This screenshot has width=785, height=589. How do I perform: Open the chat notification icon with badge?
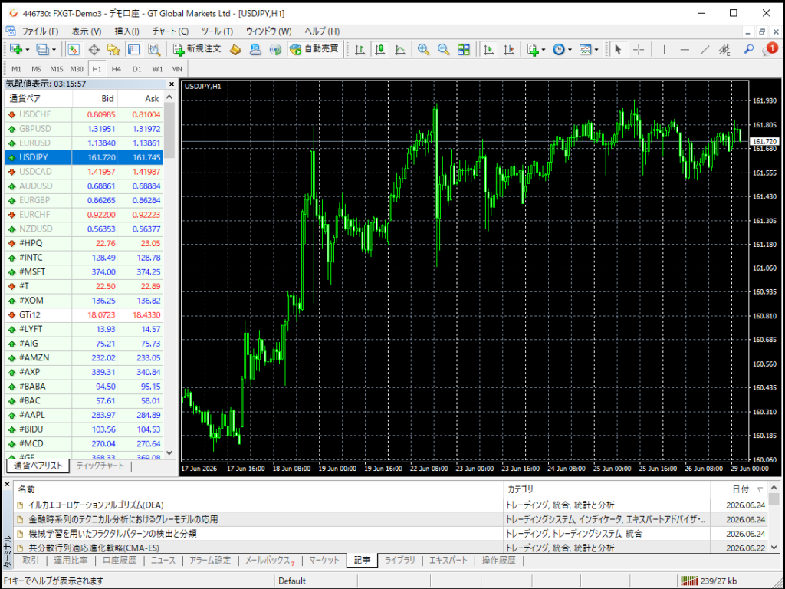tap(769, 49)
